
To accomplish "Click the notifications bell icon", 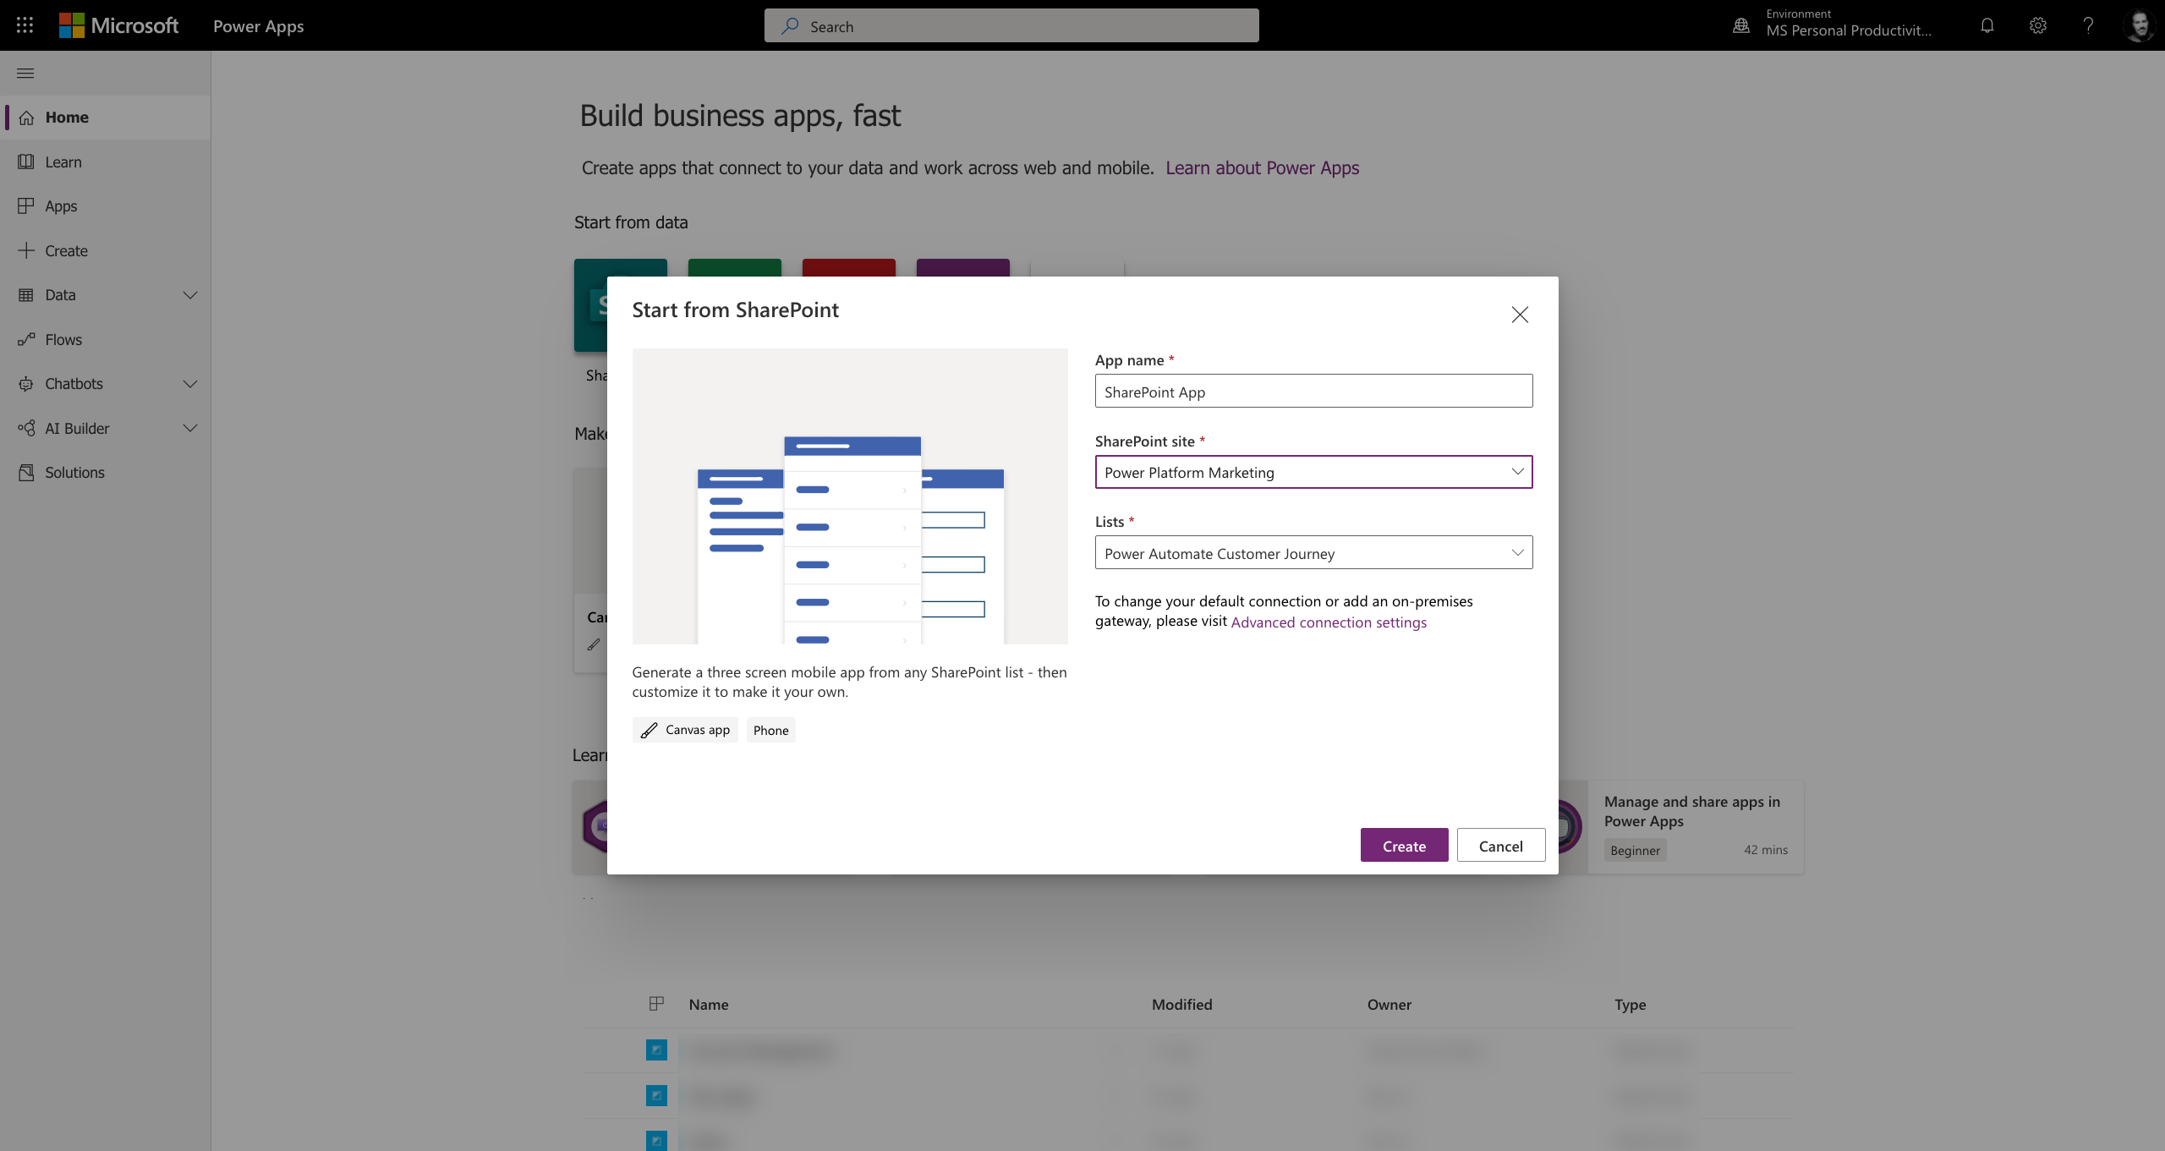I will pos(1987,25).
